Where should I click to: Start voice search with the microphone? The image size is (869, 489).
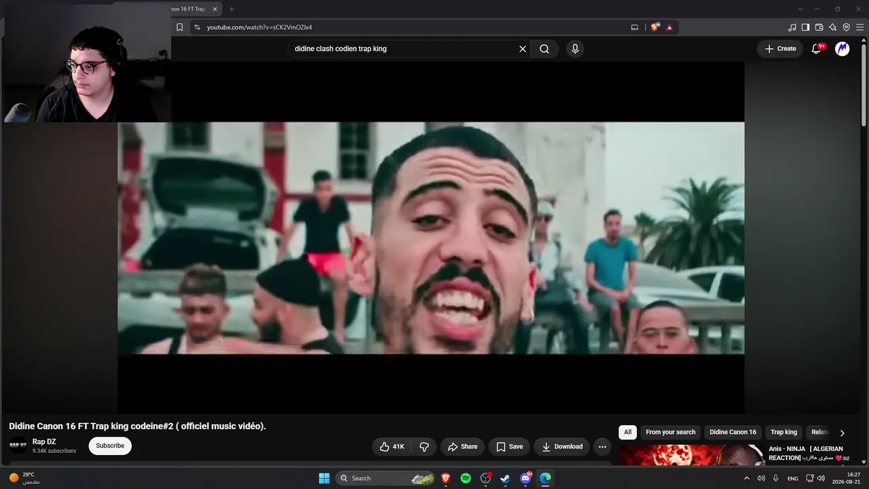pyautogui.click(x=575, y=49)
